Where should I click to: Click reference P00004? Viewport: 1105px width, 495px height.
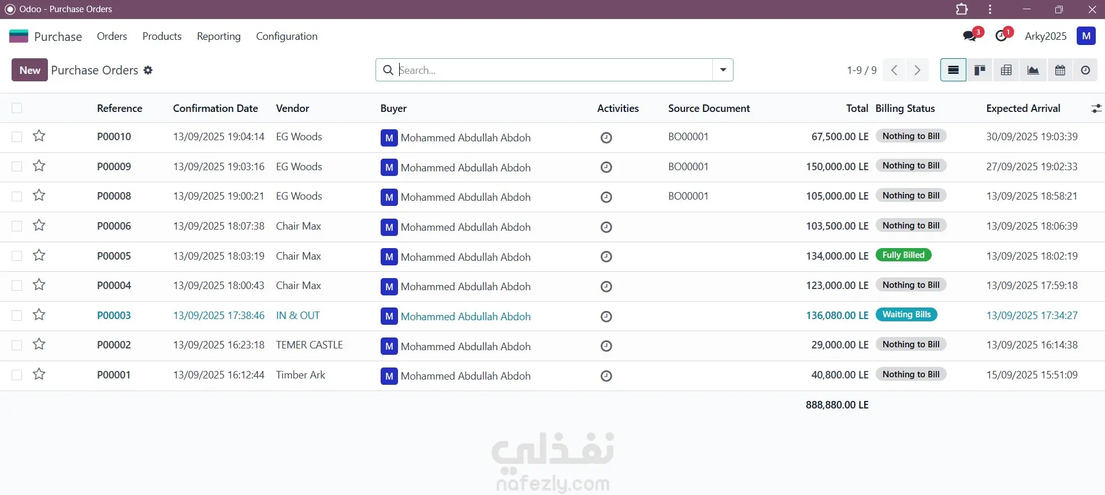(114, 286)
